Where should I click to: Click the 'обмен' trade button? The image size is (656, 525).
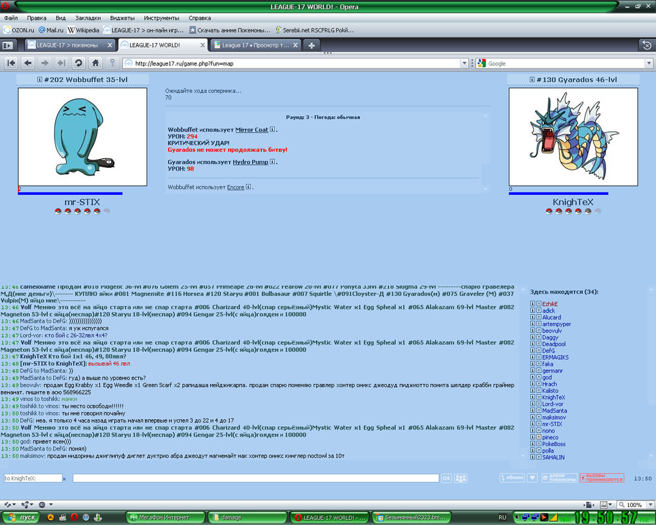coord(512,478)
